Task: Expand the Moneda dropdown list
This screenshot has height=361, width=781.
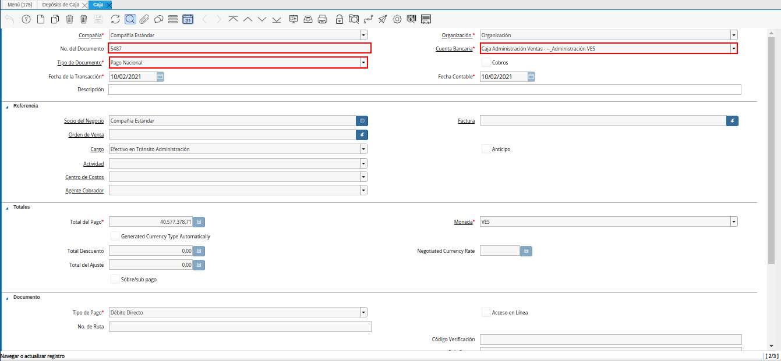Action: click(734, 222)
